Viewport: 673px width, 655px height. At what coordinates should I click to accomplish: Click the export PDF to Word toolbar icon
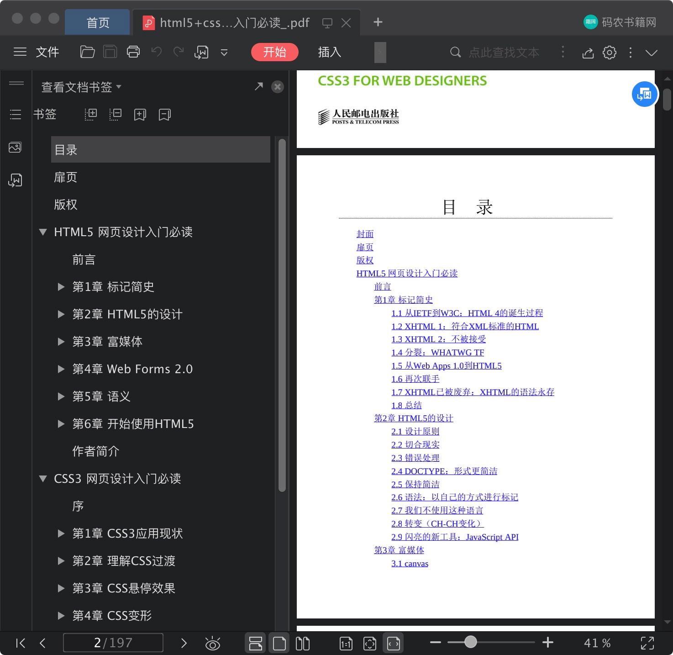(x=201, y=52)
